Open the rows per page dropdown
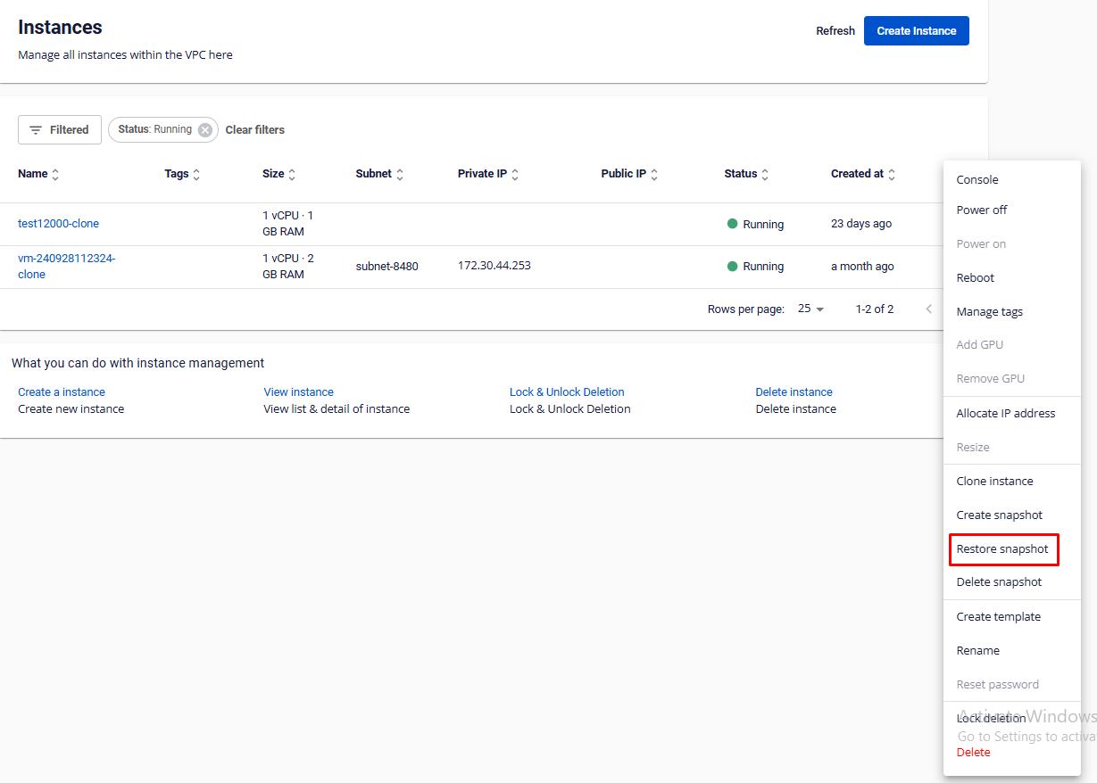The width and height of the screenshot is (1097, 783). [x=810, y=309]
